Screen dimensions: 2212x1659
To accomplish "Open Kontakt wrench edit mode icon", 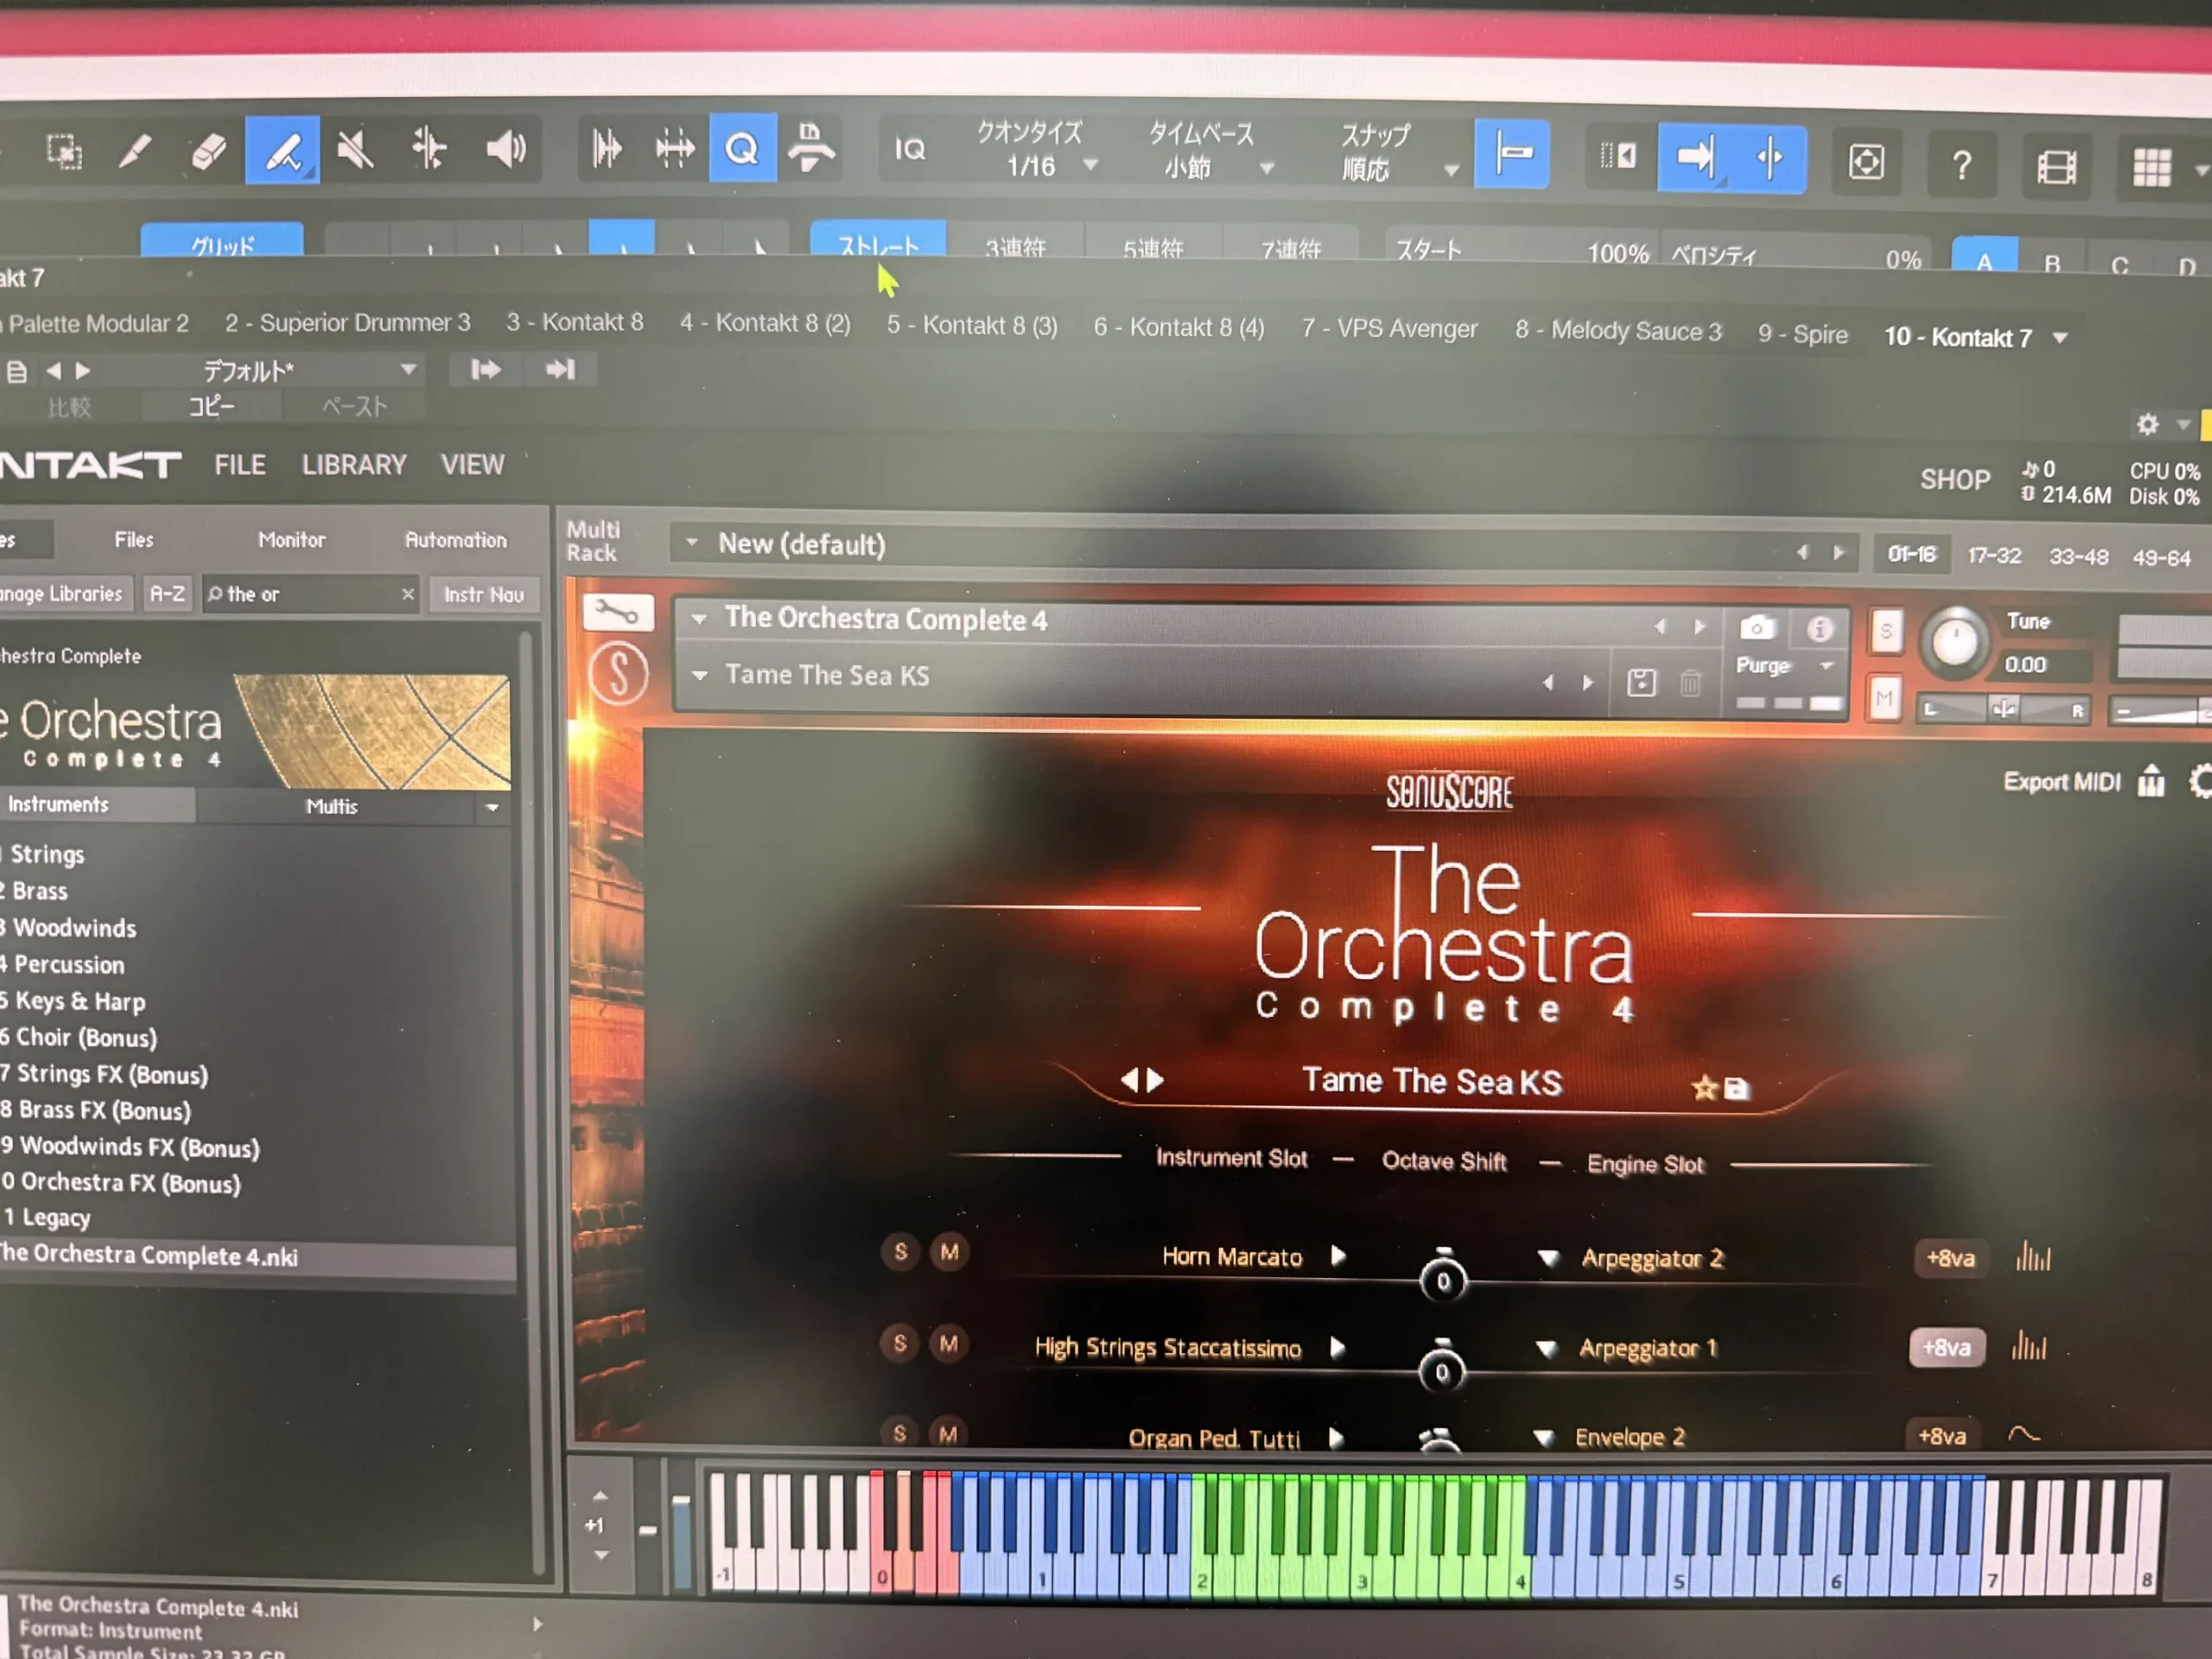I will pyautogui.click(x=617, y=612).
